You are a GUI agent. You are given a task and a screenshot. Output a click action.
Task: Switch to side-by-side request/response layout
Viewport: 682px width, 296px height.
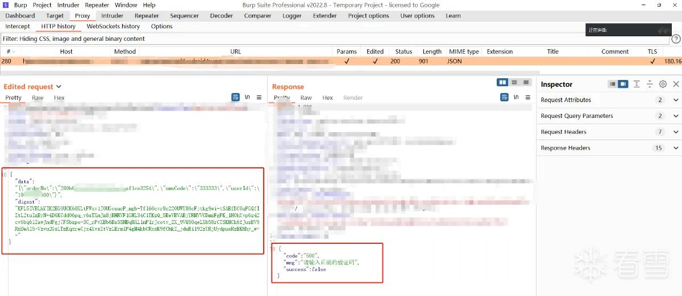pyautogui.click(x=502, y=83)
